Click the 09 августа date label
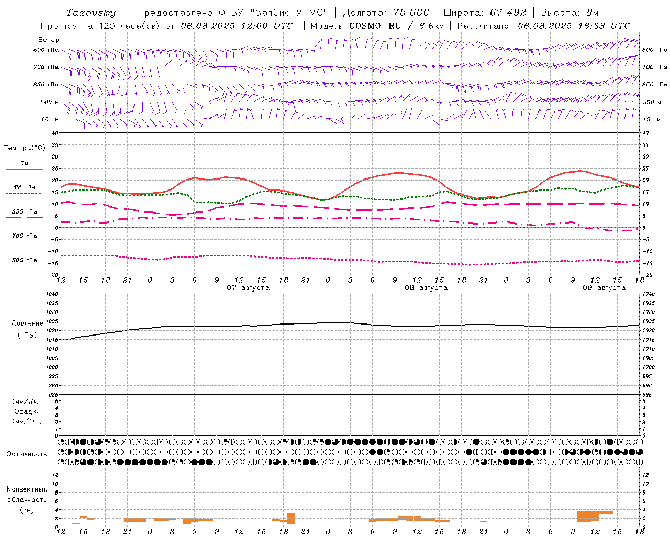Screen dimensions: 670x536 click(x=604, y=288)
